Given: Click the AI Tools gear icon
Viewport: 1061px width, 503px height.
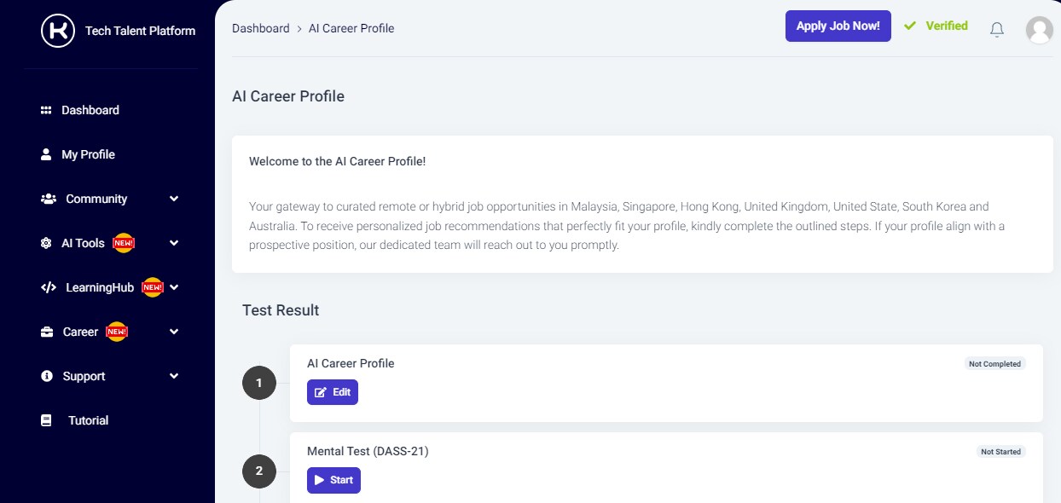Looking at the screenshot, I should (46, 243).
